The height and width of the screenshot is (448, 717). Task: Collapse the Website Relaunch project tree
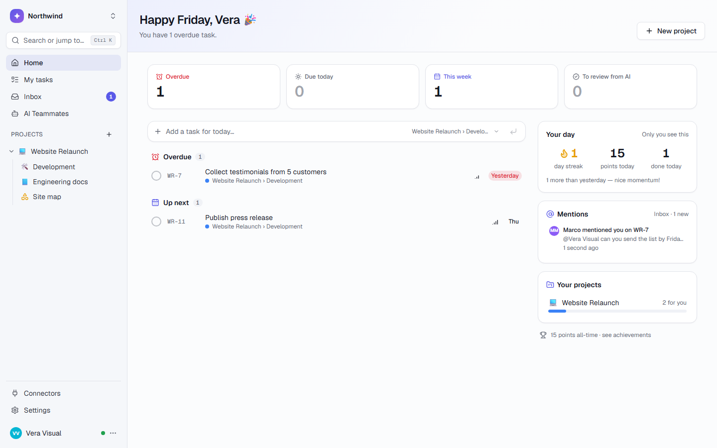(x=11, y=151)
